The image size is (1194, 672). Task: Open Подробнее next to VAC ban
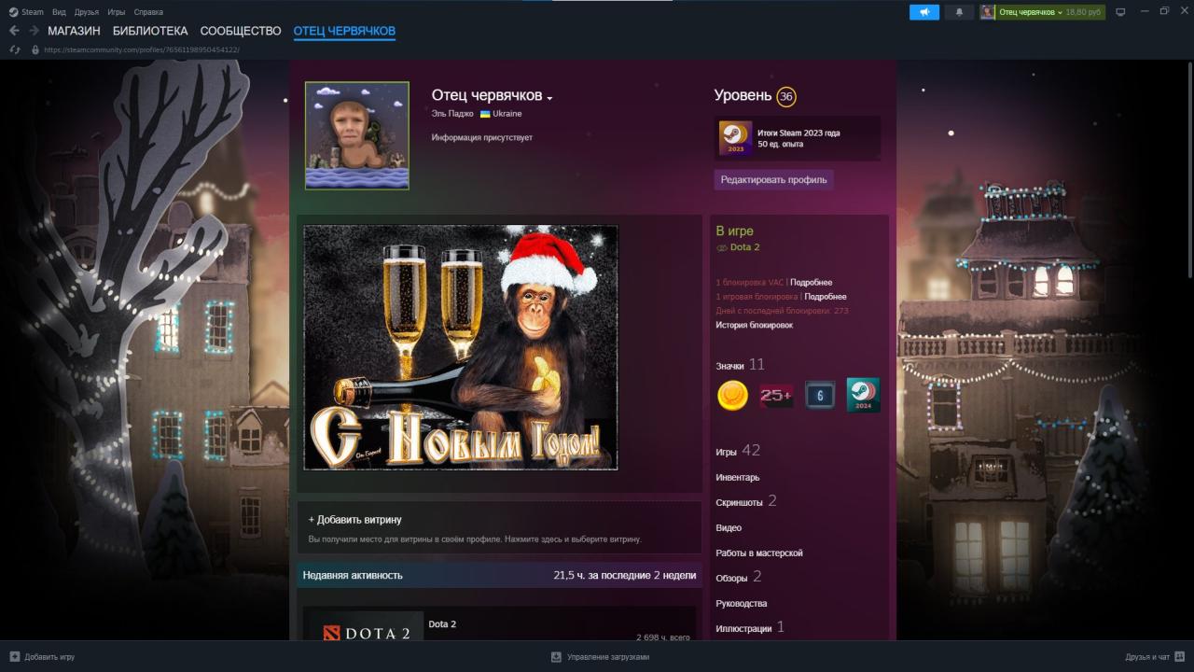click(x=812, y=282)
